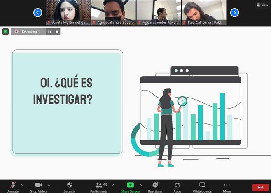The image size is (271, 193).
Task: Open the Reactions emoji menu
Action: click(x=155, y=187)
